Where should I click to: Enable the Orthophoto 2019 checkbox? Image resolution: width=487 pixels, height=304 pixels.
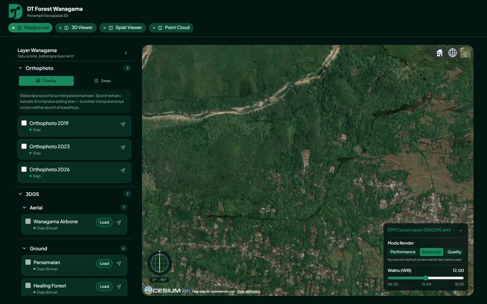click(x=24, y=123)
